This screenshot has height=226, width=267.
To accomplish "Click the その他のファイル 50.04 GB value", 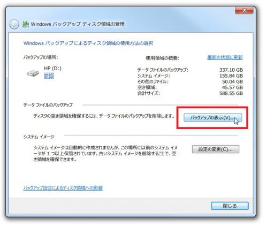I will 232,81.
